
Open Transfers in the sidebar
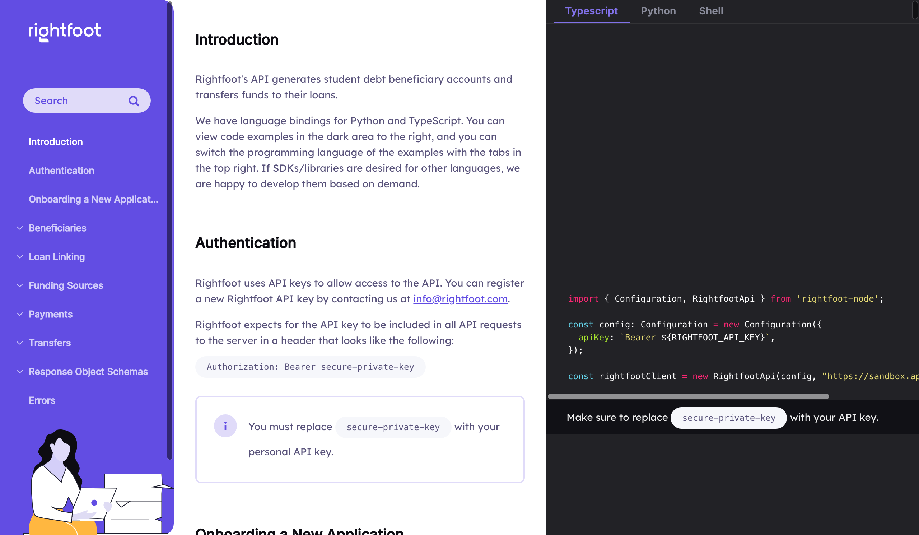click(50, 343)
